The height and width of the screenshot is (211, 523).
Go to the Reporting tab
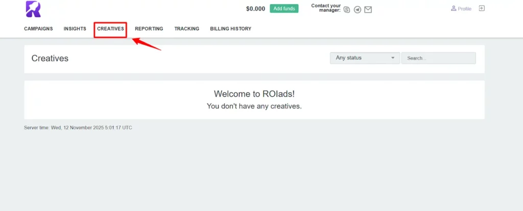pyautogui.click(x=149, y=29)
